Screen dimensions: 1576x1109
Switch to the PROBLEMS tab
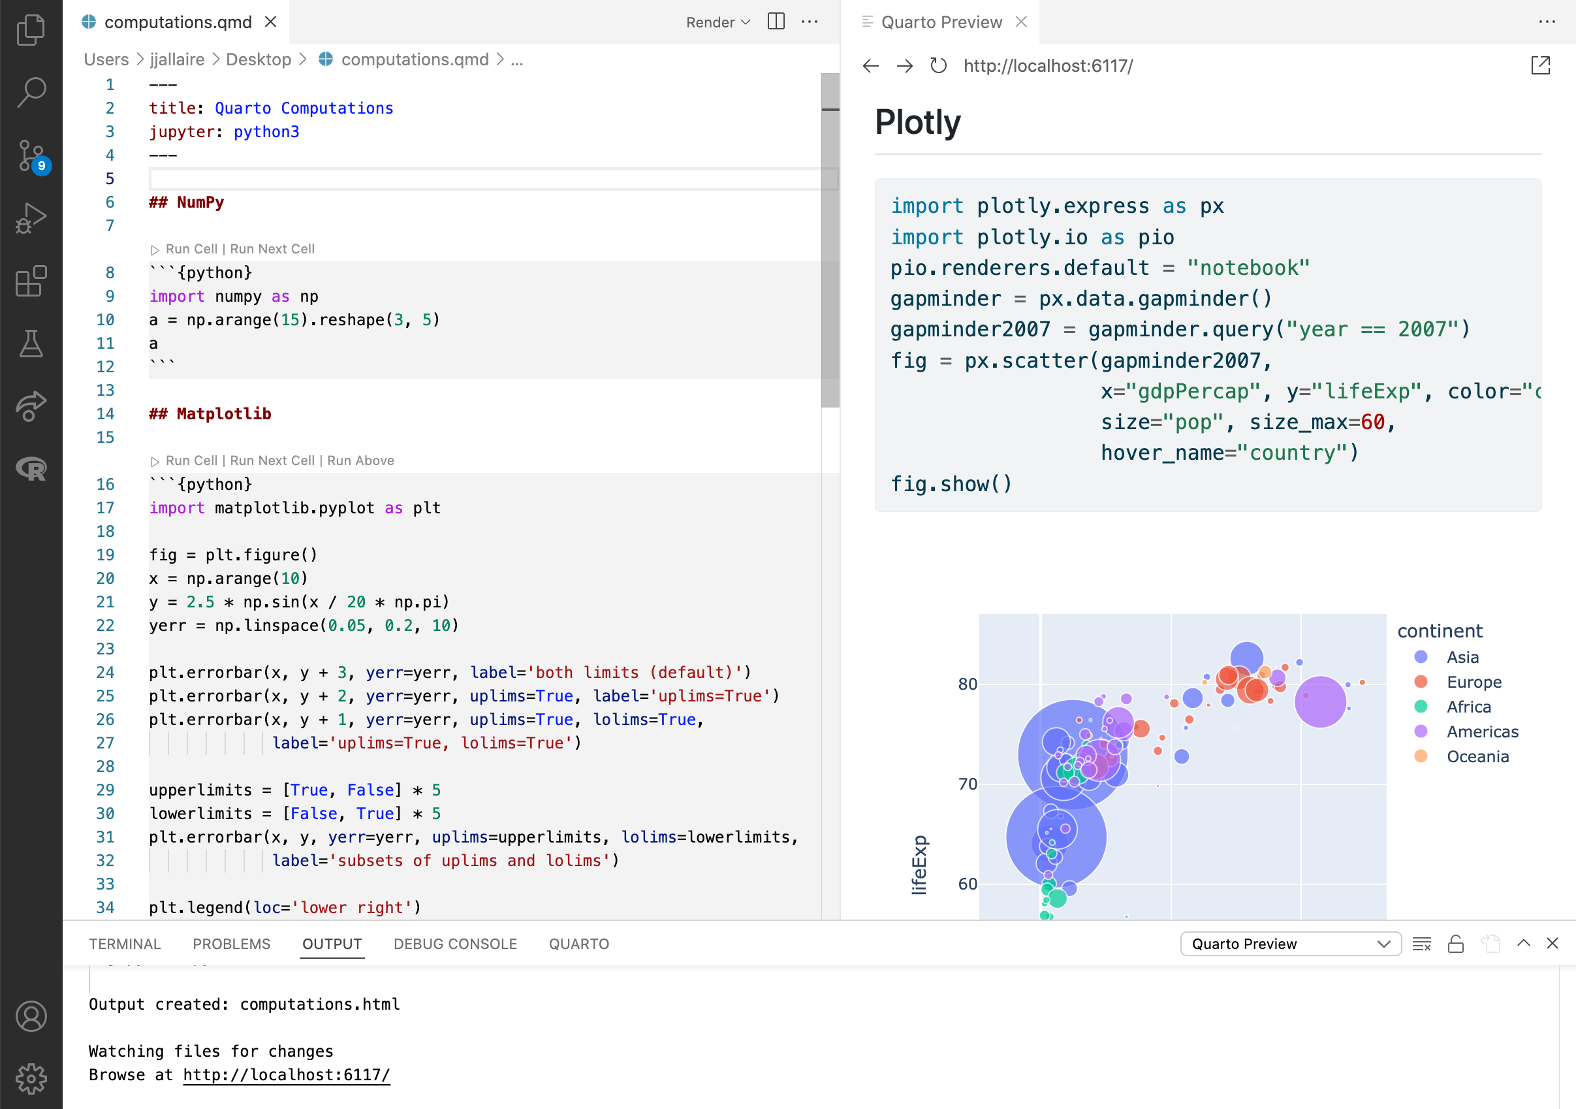[x=231, y=943]
